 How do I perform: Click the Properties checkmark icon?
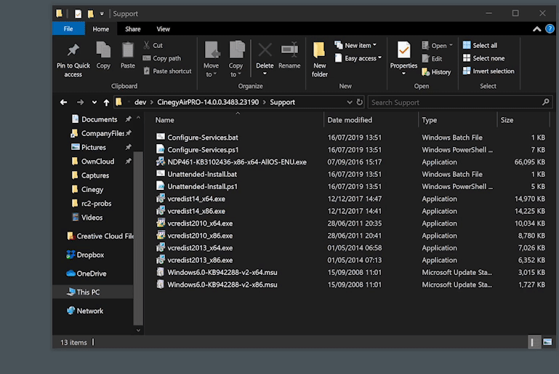(403, 50)
